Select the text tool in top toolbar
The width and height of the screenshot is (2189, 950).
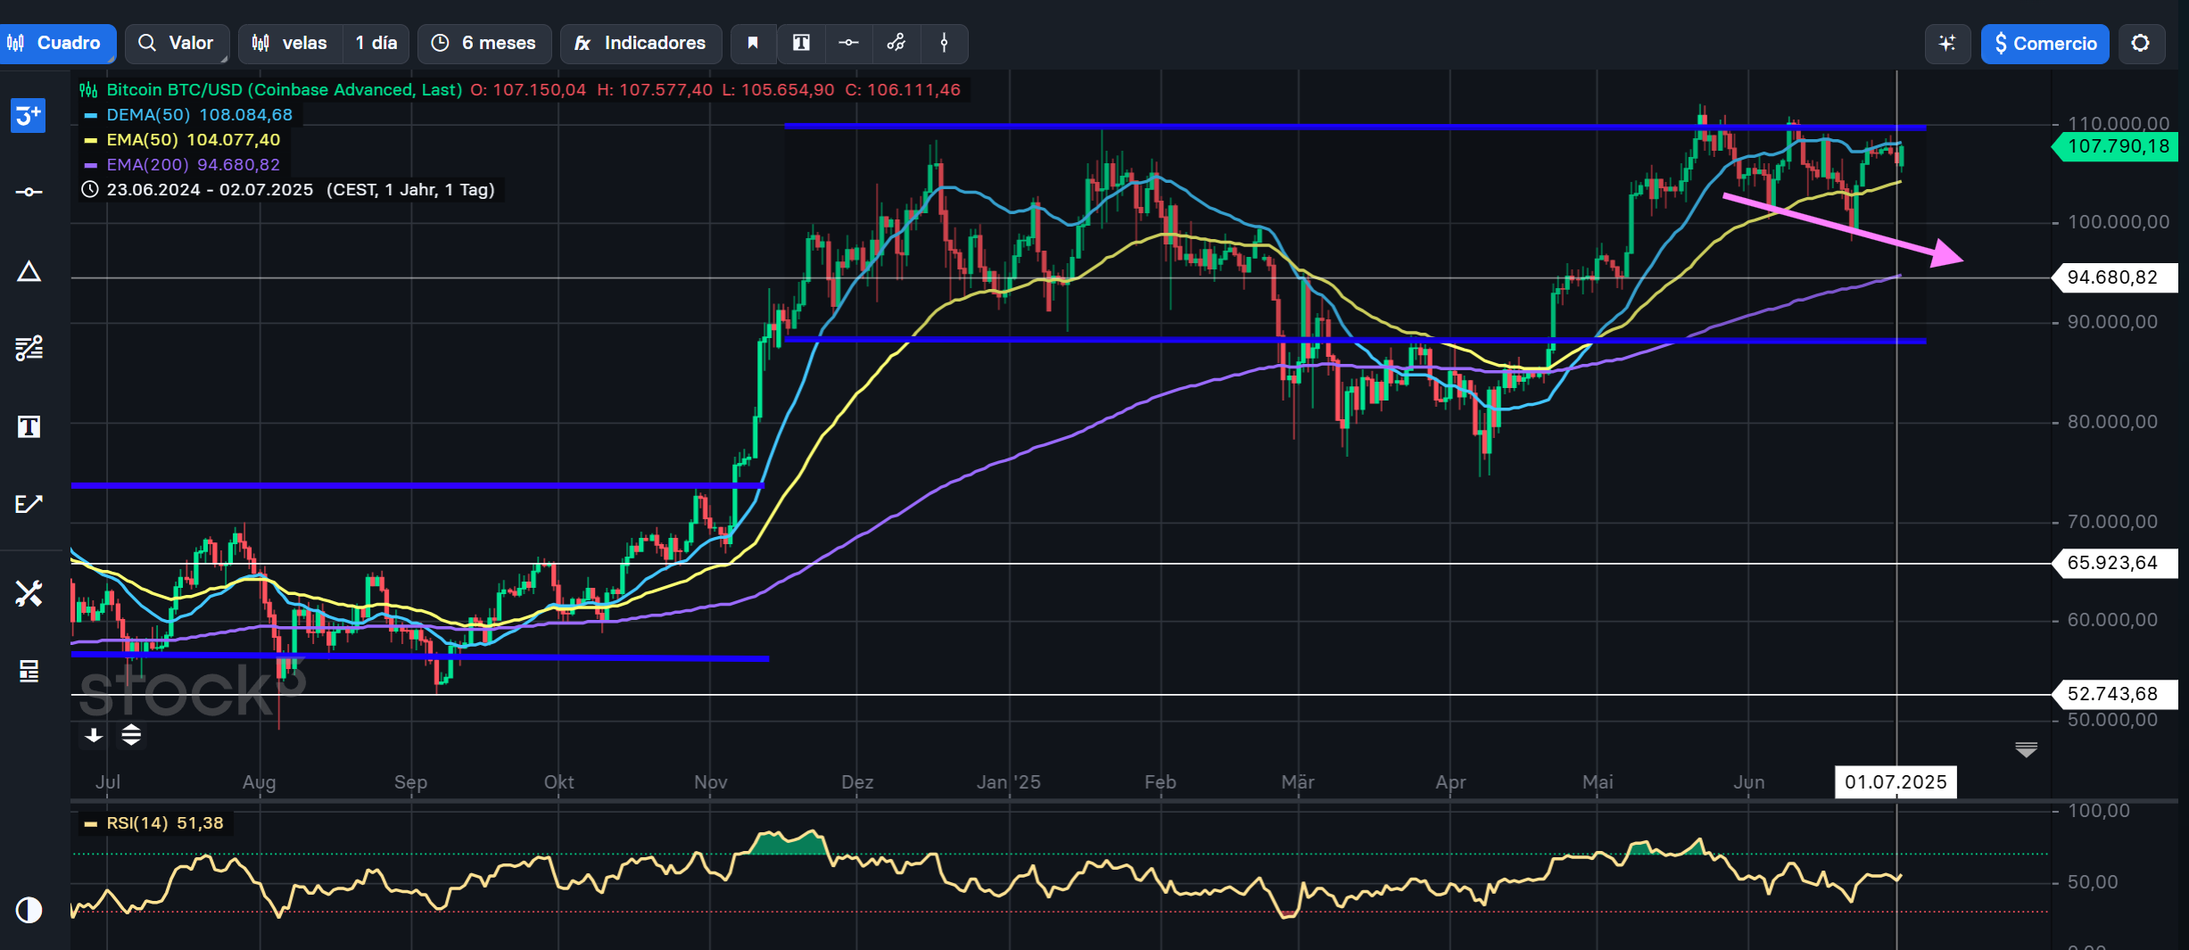pyautogui.click(x=801, y=43)
